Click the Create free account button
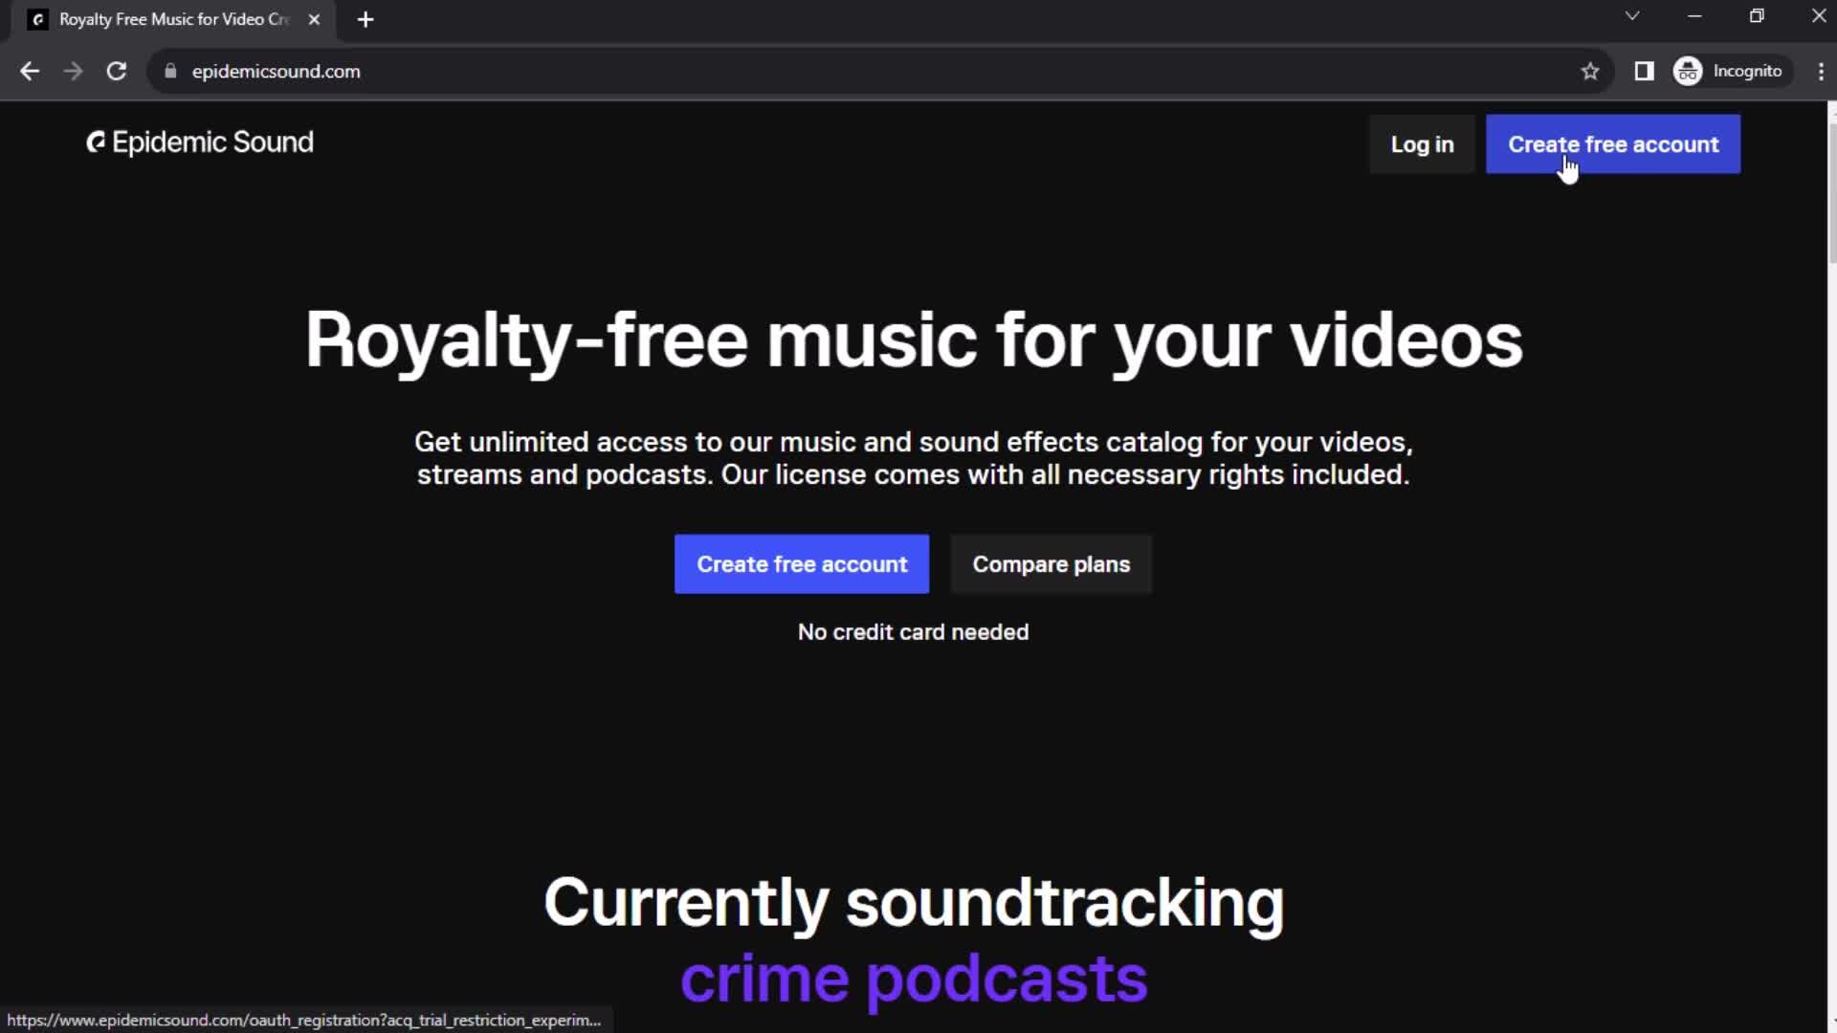This screenshot has width=1837, height=1033. pyautogui.click(x=1614, y=143)
